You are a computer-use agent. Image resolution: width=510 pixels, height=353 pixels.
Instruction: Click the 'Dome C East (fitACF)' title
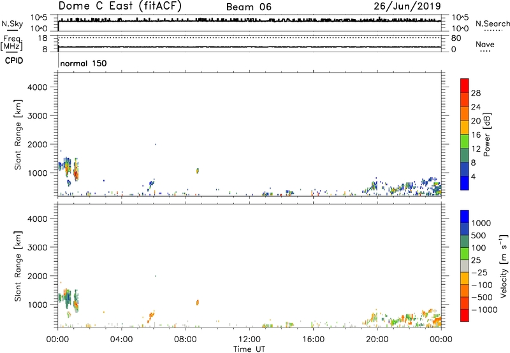(x=120, y=6)
